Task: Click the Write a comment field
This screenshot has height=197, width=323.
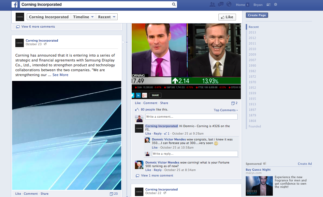Action: click(191, 117)
